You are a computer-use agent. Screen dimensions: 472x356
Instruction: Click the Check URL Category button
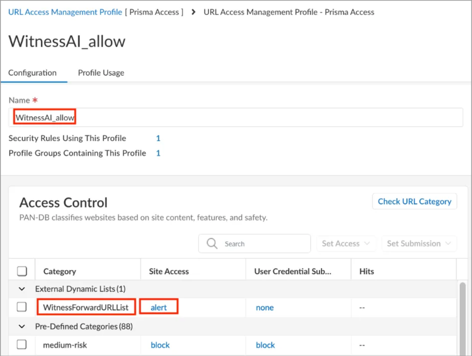414,201
